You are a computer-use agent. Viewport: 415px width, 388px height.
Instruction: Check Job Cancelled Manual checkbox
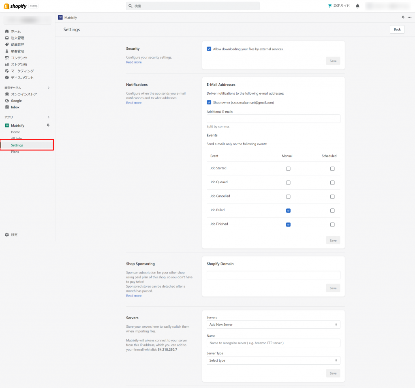coord(288,197)
